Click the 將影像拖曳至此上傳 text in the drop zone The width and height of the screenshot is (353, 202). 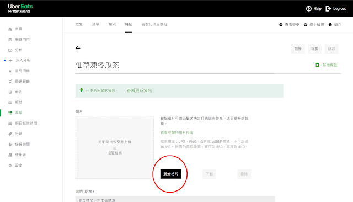115,142
